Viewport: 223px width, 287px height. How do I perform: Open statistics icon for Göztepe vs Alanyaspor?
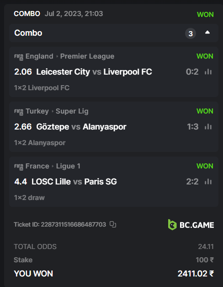pos(208,127)
